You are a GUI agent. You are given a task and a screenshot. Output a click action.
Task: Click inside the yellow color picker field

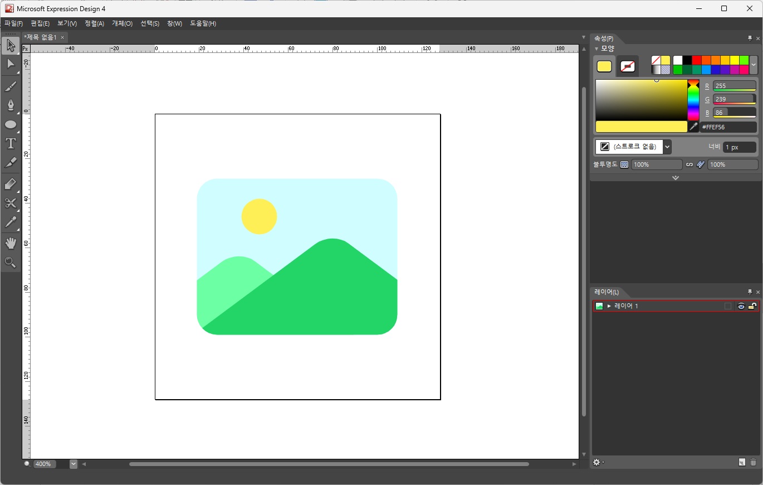(641, 100)
